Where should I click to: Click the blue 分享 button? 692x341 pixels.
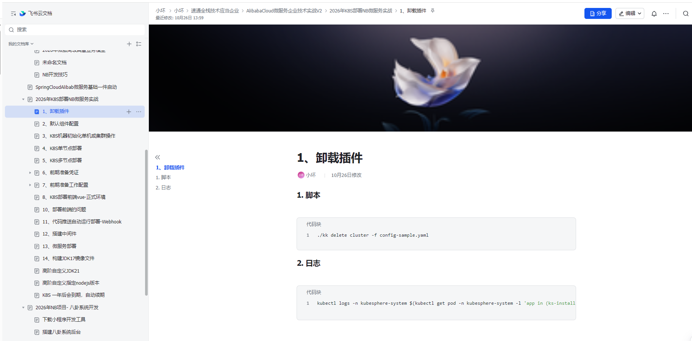[x=598, y=14]
